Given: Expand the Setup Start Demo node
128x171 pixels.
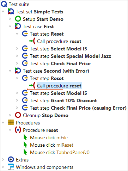Looking at the screenshot, I should (10, 19).
